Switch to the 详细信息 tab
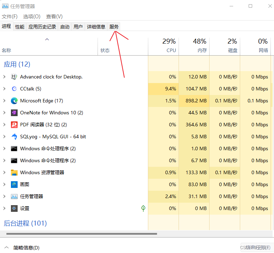Viewport: 274px width, 253px height. click(96, 27)
